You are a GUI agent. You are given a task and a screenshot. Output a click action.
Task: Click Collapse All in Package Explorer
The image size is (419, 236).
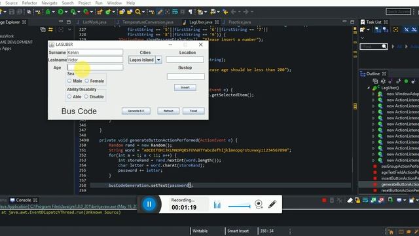click(x=43, y=29)
